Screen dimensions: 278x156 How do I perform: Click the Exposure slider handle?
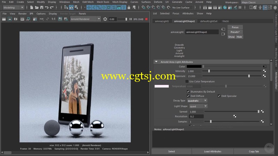coord(249,76)
